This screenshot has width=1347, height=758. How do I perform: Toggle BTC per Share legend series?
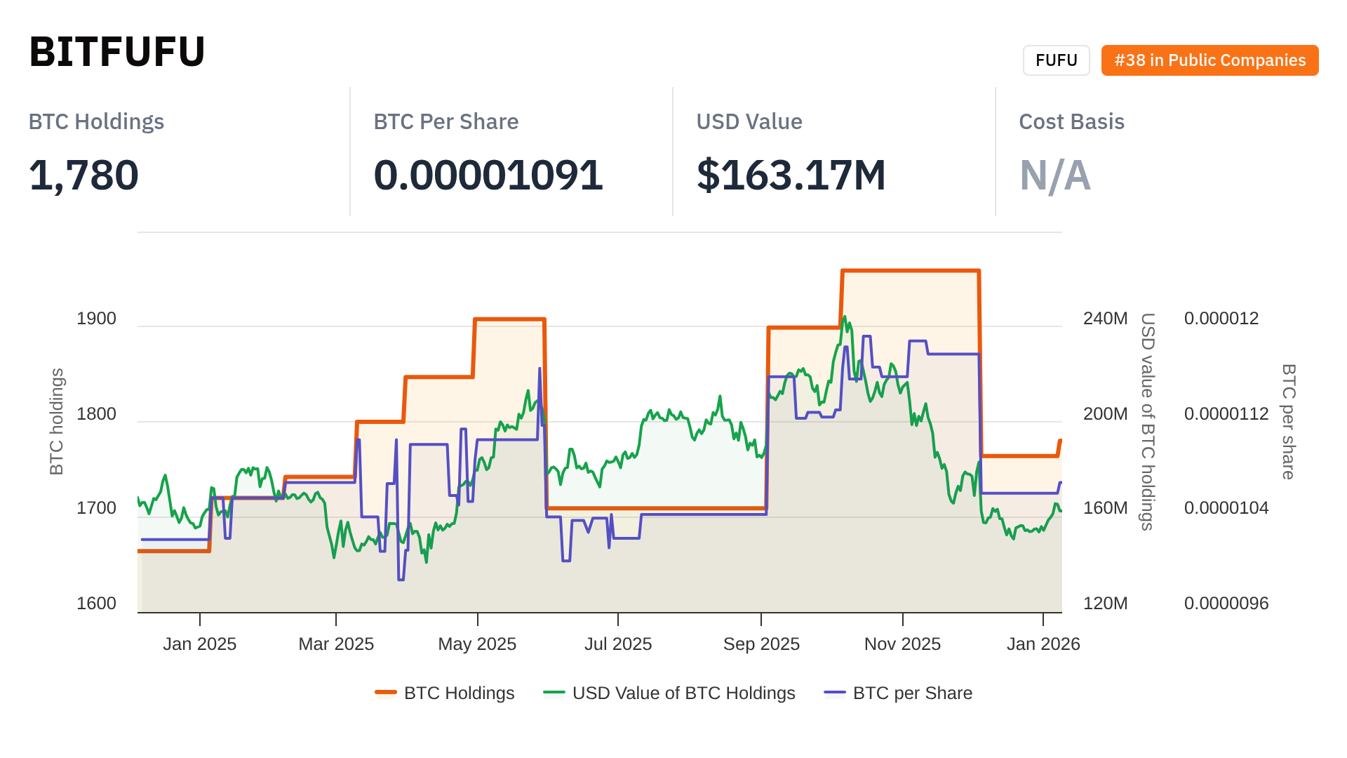(x=912, y=693)
